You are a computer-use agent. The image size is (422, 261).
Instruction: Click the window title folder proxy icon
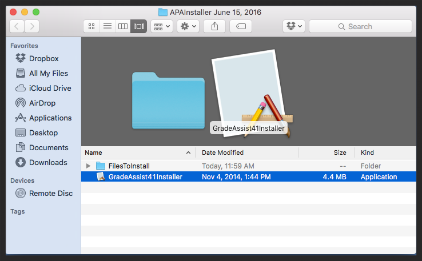[x=163, y=12]
